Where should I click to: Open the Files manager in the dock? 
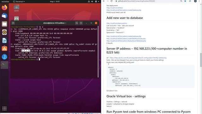4,24
